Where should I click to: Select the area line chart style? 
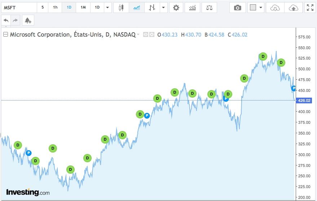[137, 8]
